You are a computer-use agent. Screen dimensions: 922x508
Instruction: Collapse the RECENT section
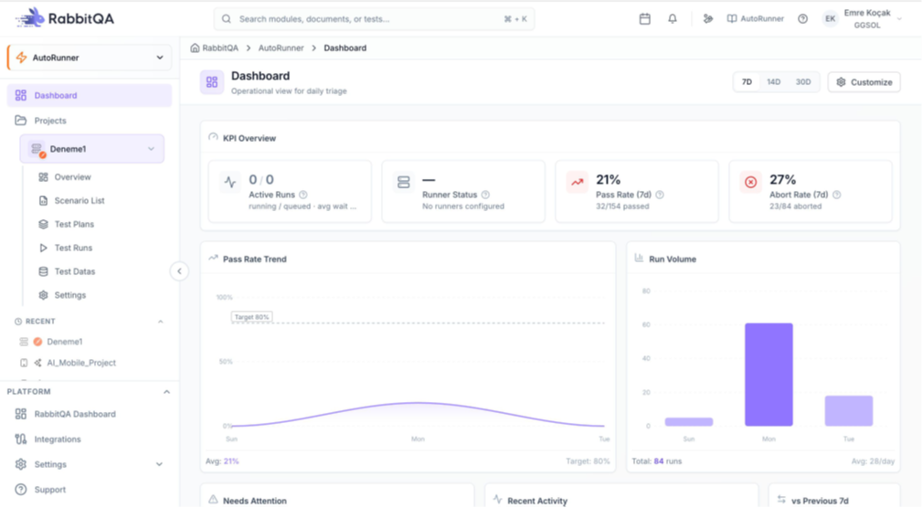161,322
